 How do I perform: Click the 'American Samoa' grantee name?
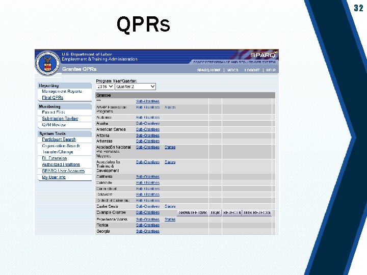point(111,129)
